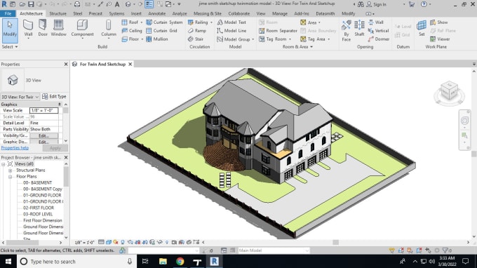Click Show work plane
This screenshot has height=268, width=477.
click(x=438, y=22)
